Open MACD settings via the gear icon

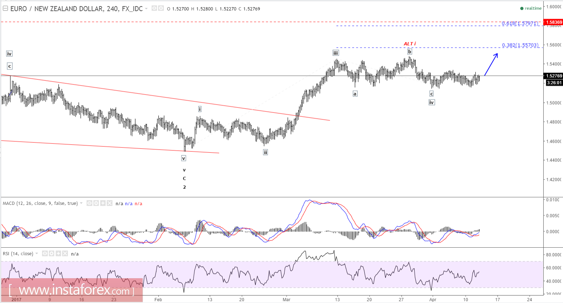click(96, 203)
